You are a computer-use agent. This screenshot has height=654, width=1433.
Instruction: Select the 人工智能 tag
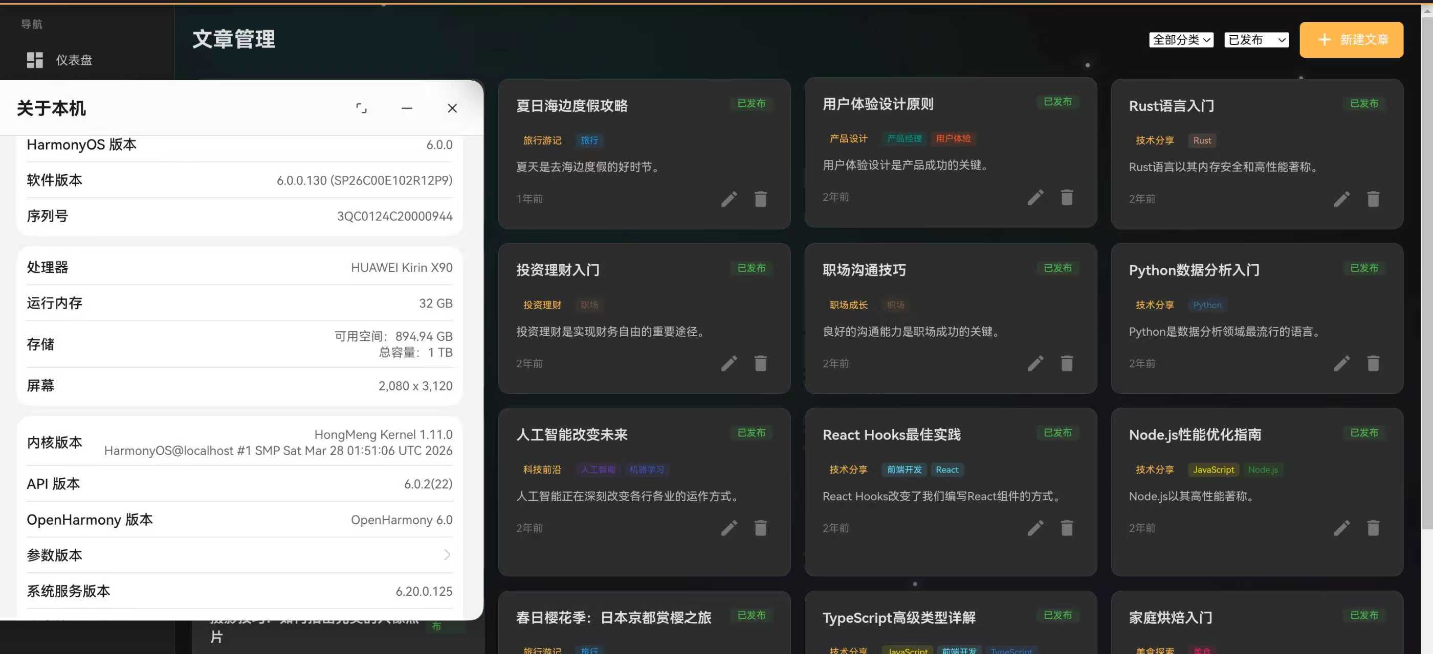pos(598,470)
